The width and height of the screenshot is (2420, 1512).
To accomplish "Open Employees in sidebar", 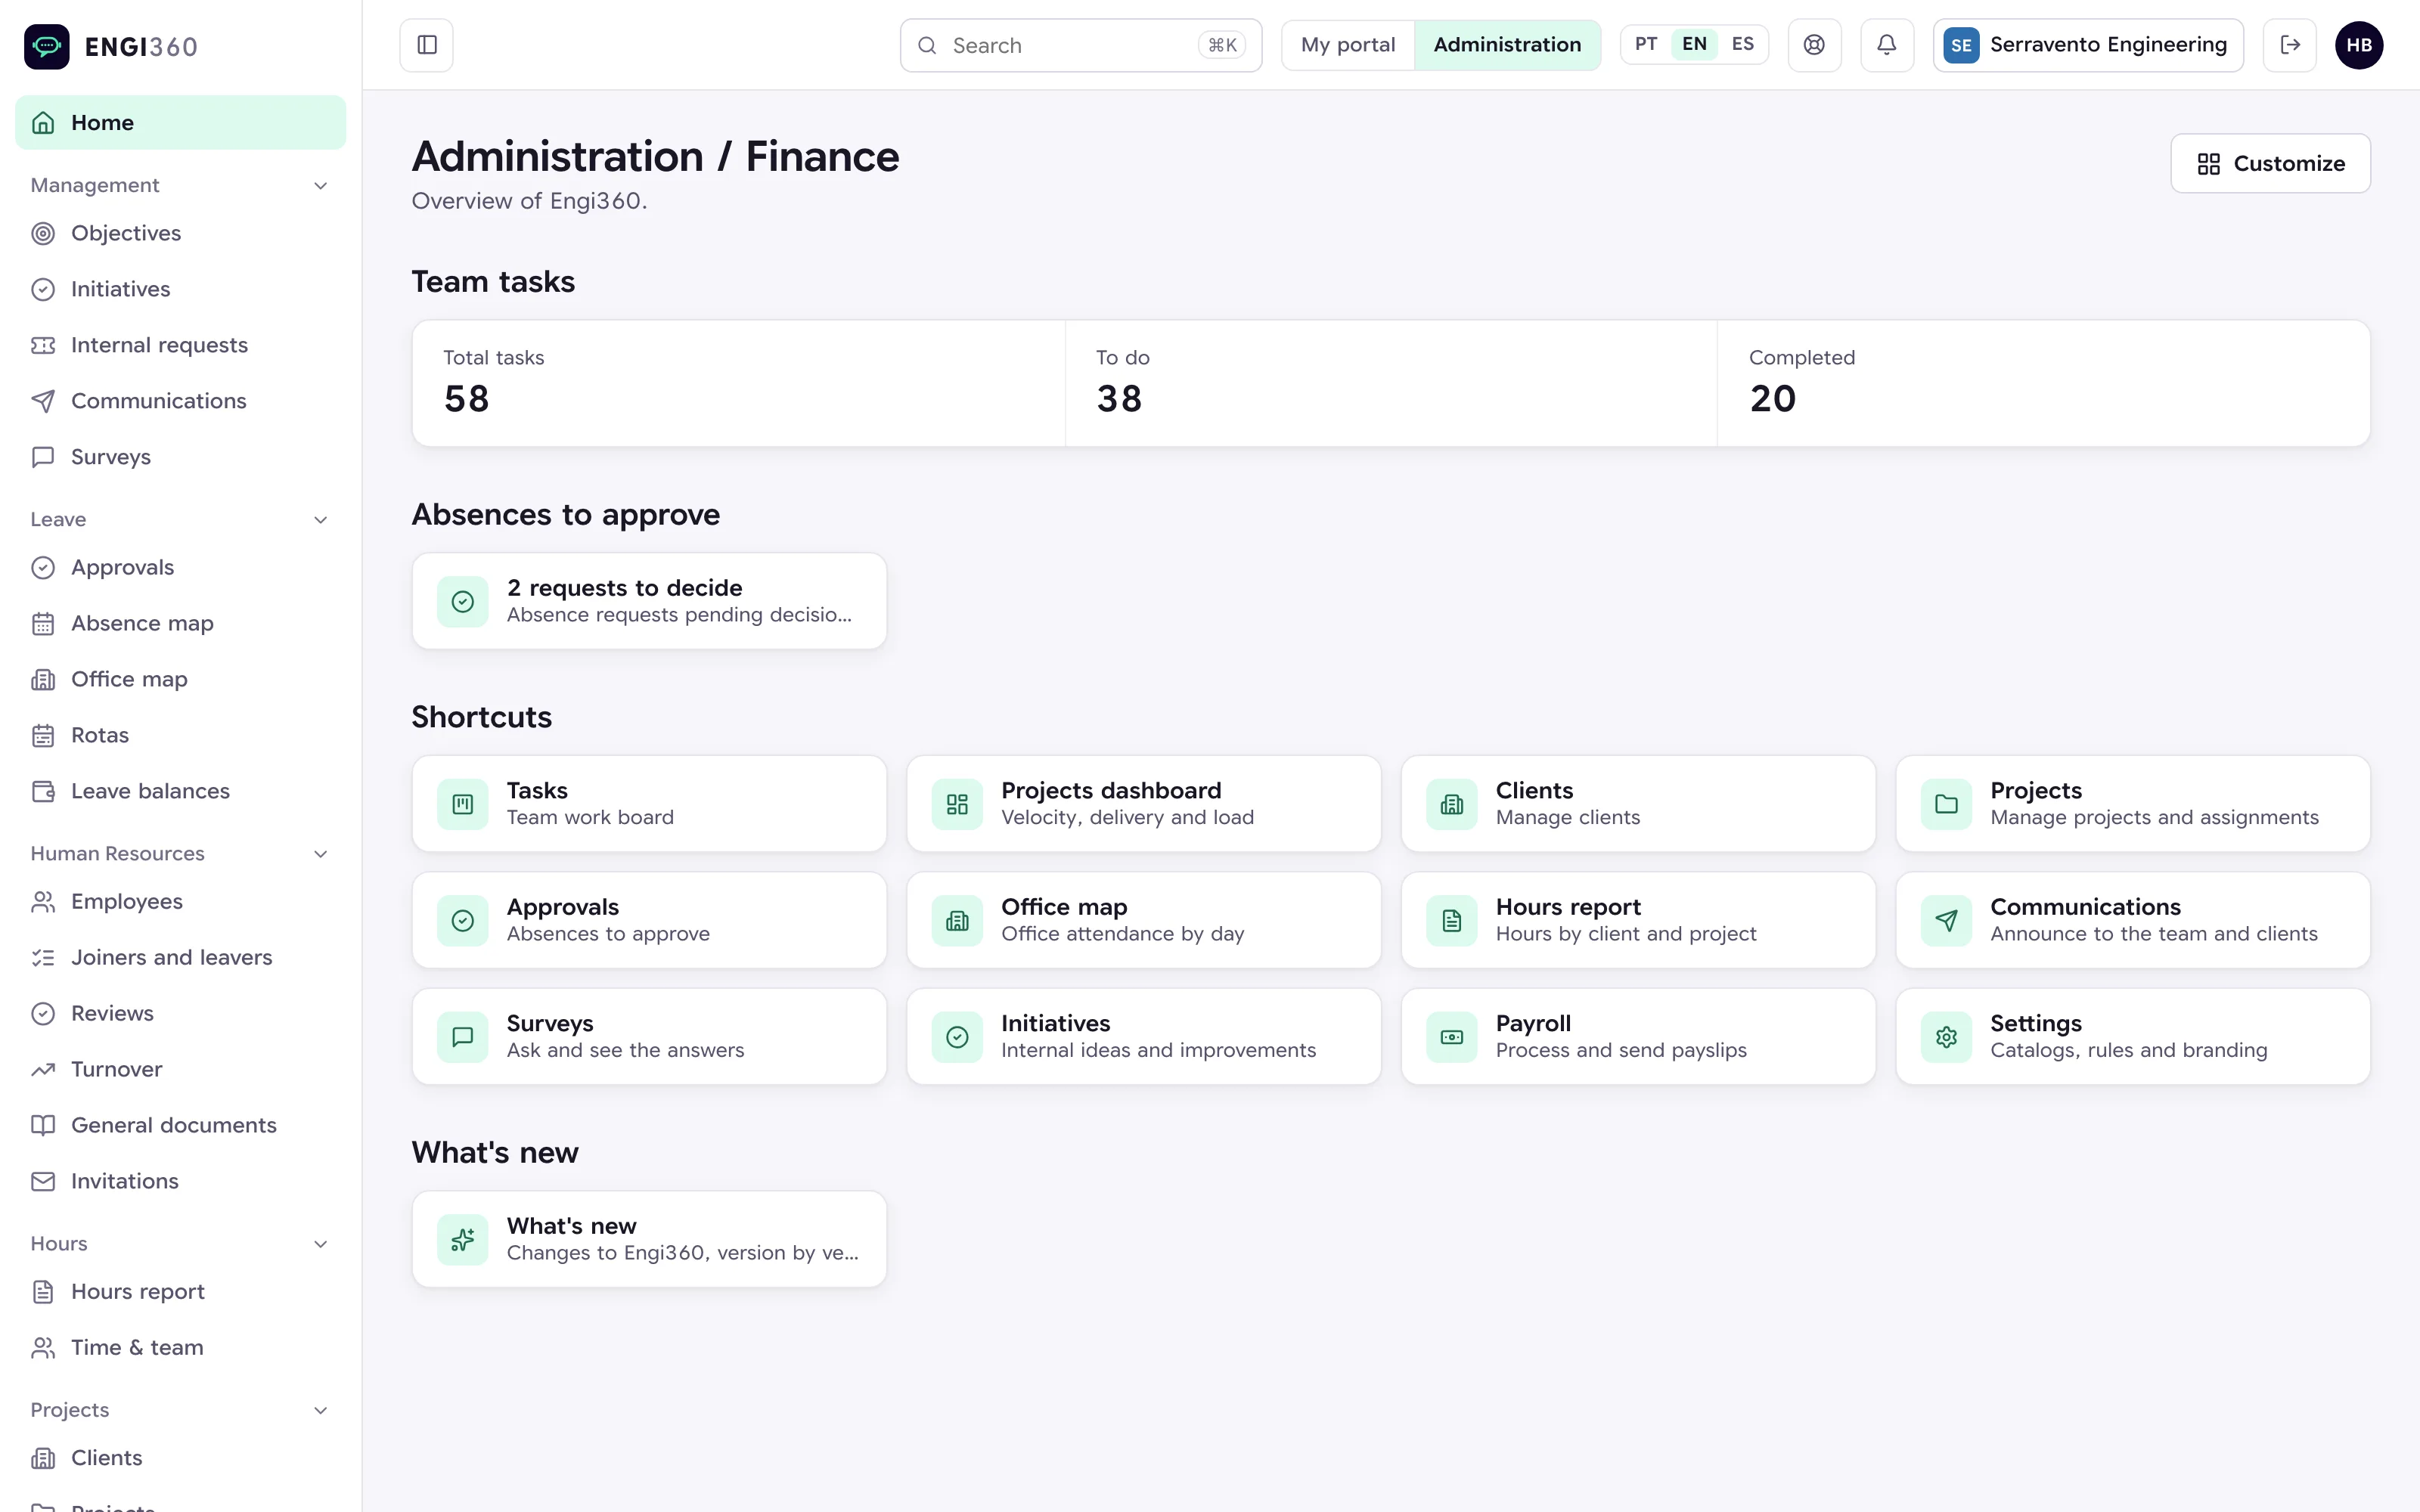I will pyautogui.click(x=180, y=901).
